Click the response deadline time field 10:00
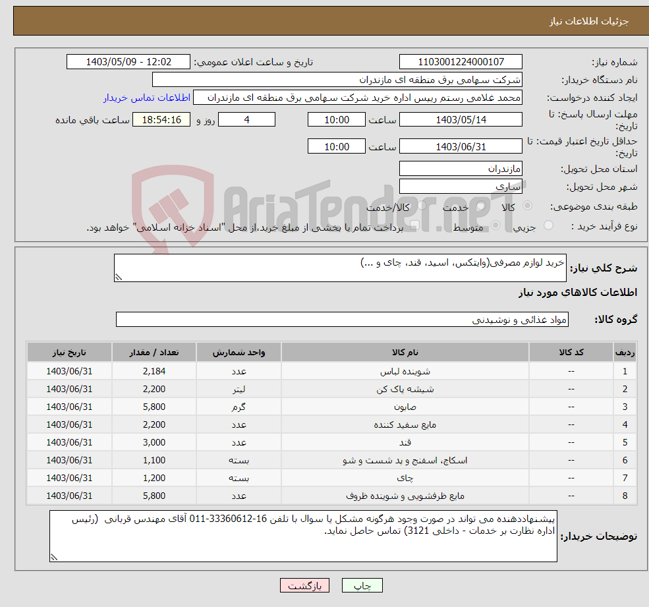The width and height of the screenshot is (649, 607). [337, 120]
